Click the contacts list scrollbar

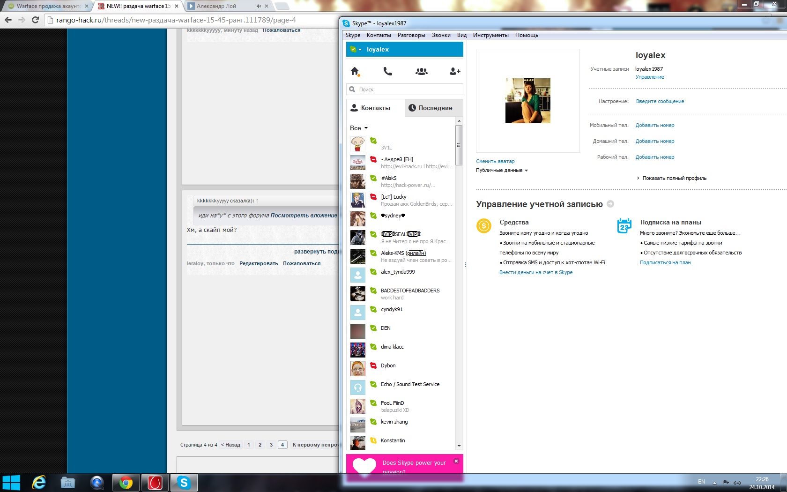pyautogui.click(x=459, y=144)
